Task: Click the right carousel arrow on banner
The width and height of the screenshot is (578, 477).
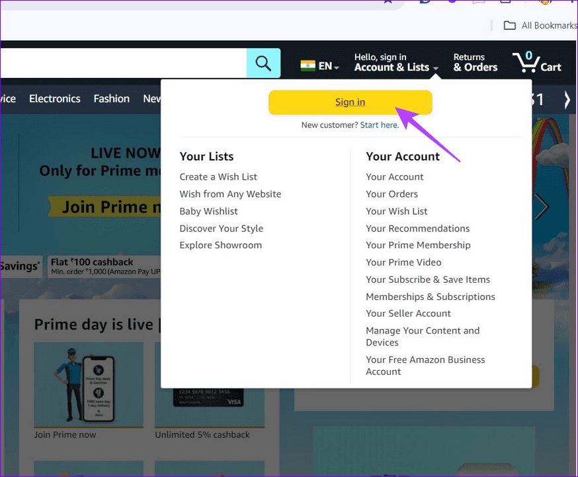Action: tap(542, 207)
